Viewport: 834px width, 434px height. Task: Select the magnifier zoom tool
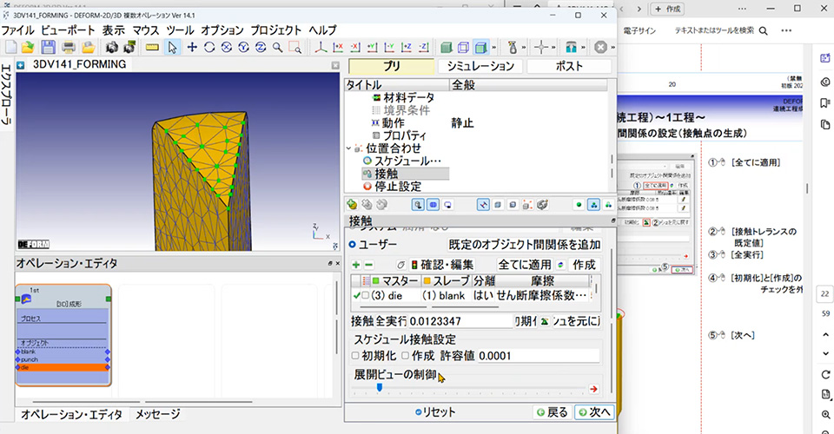click(278, 47)
